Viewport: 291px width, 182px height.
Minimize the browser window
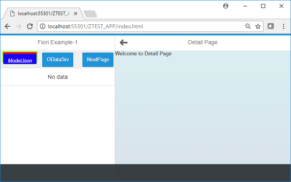click(245, 6)
